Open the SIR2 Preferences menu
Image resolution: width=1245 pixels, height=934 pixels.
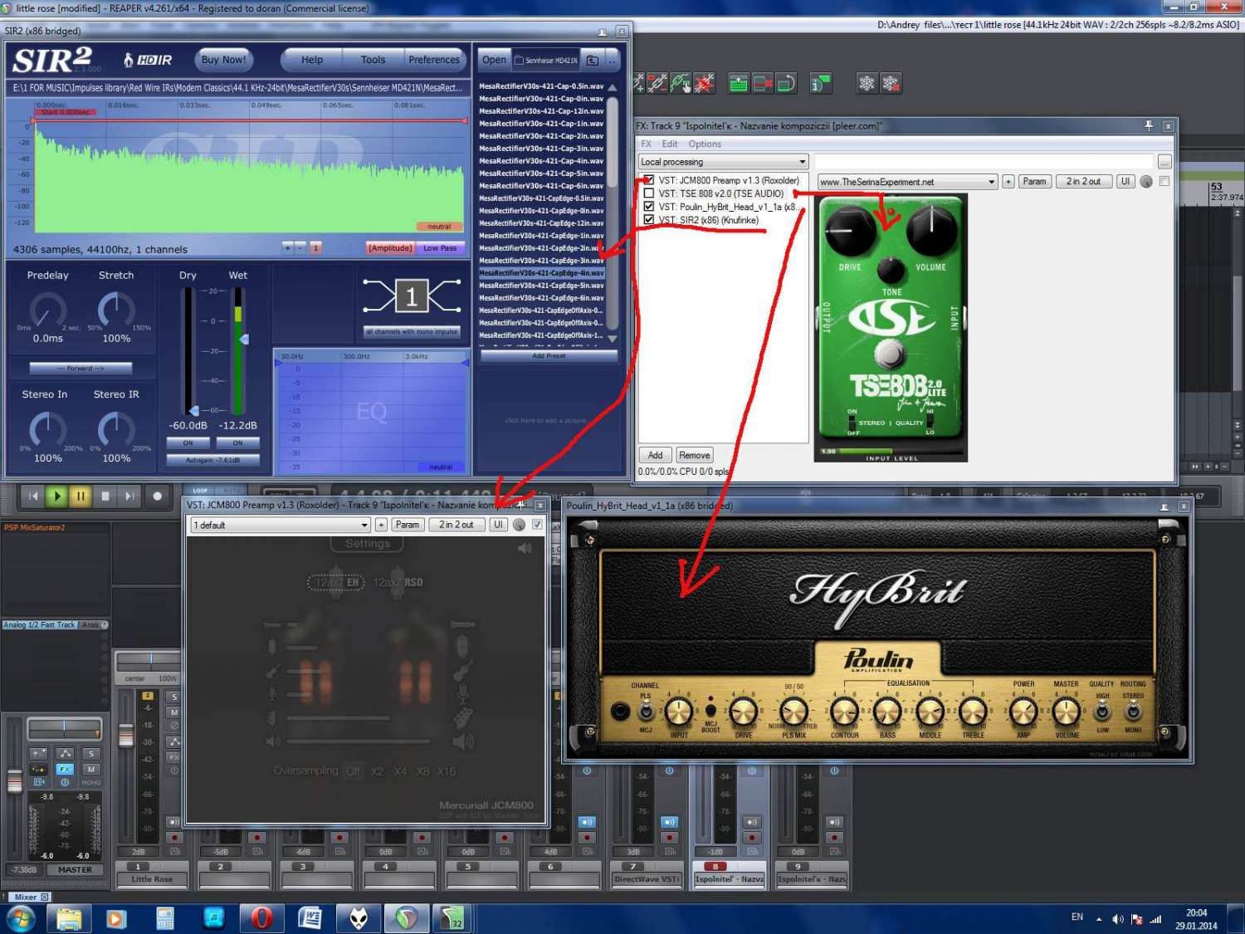(x=434, y=60)
